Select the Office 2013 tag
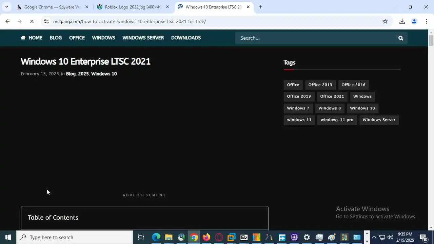The image size is (434, 244). click(320, 85)
